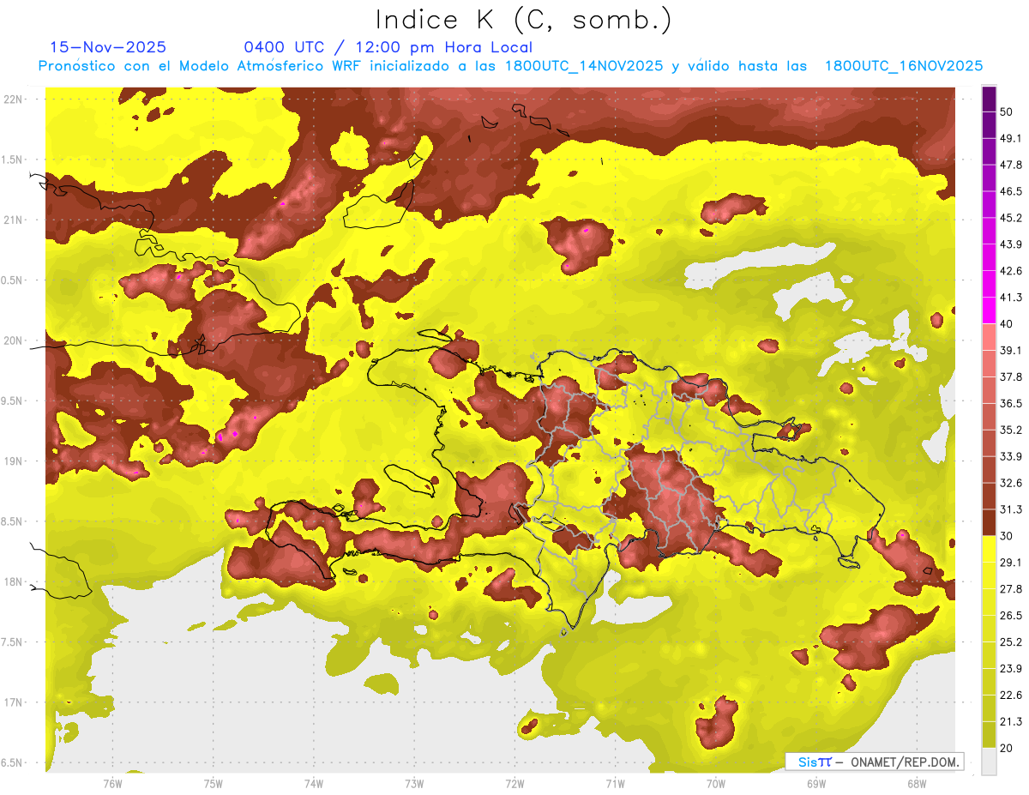Click the bright yellow colorbar swatch between 29.1 and 30
Viewport: 1029px width, 795px height.
[989, 549]
